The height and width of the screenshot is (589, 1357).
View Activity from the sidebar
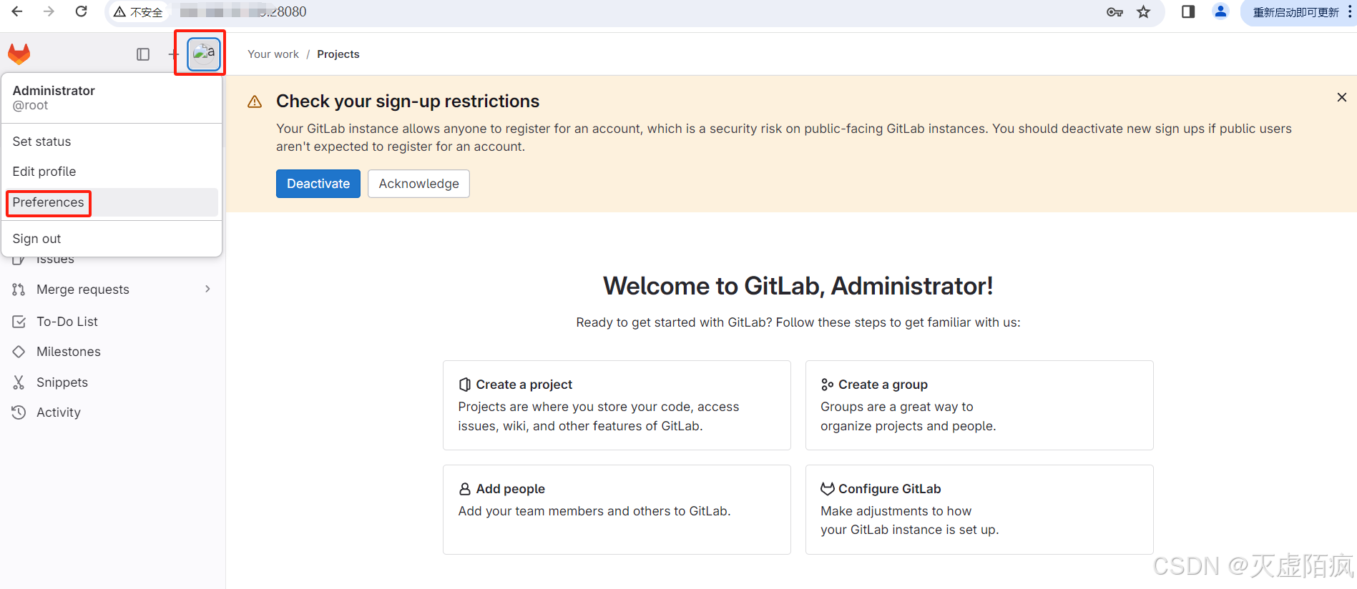coord(112,412)
